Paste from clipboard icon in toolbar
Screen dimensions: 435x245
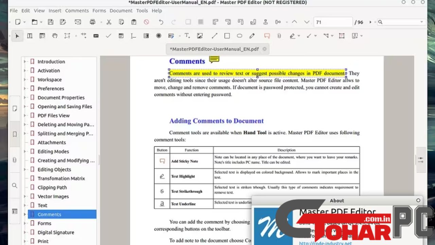134,22
